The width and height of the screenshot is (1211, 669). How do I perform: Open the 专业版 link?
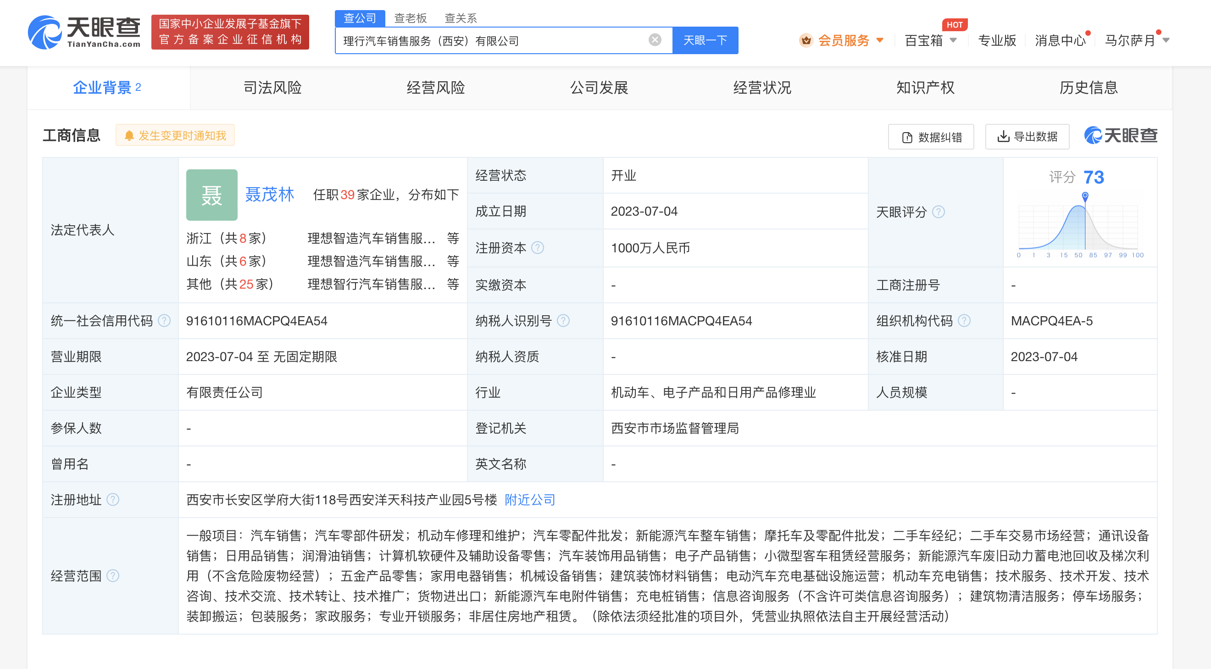997,40
